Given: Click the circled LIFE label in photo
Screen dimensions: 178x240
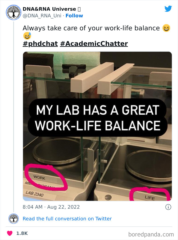Looking at the screenshot, I should tap(150, 197).
